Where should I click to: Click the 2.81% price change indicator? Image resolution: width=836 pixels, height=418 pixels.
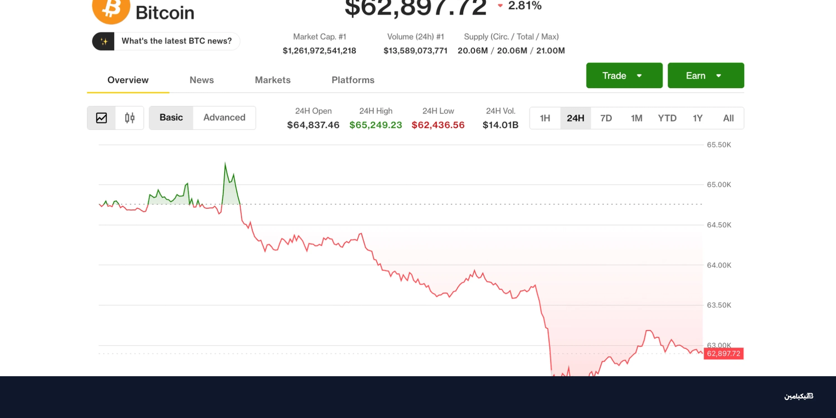(x=520, y=5)
